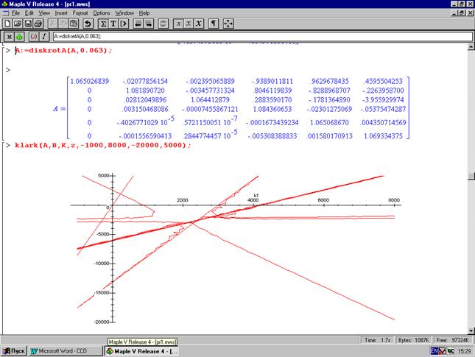Image resolution: width=475 pixels, height=357 pixels.
Task: Expand the File menu
Action: (15, 13)
